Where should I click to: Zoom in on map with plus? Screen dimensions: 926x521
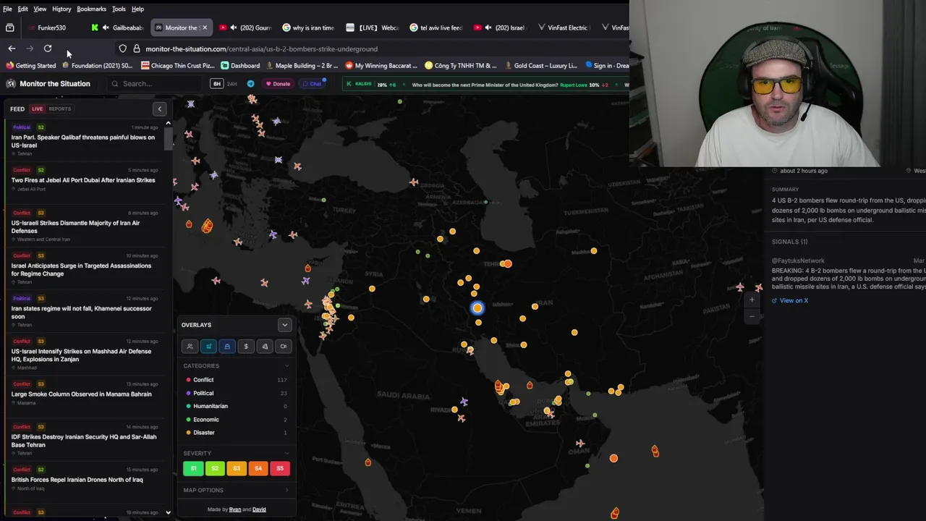(752, 300)
